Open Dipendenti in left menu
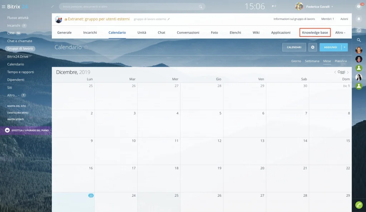This screenshot has width=366, height=212. click(x=16, y=80)
